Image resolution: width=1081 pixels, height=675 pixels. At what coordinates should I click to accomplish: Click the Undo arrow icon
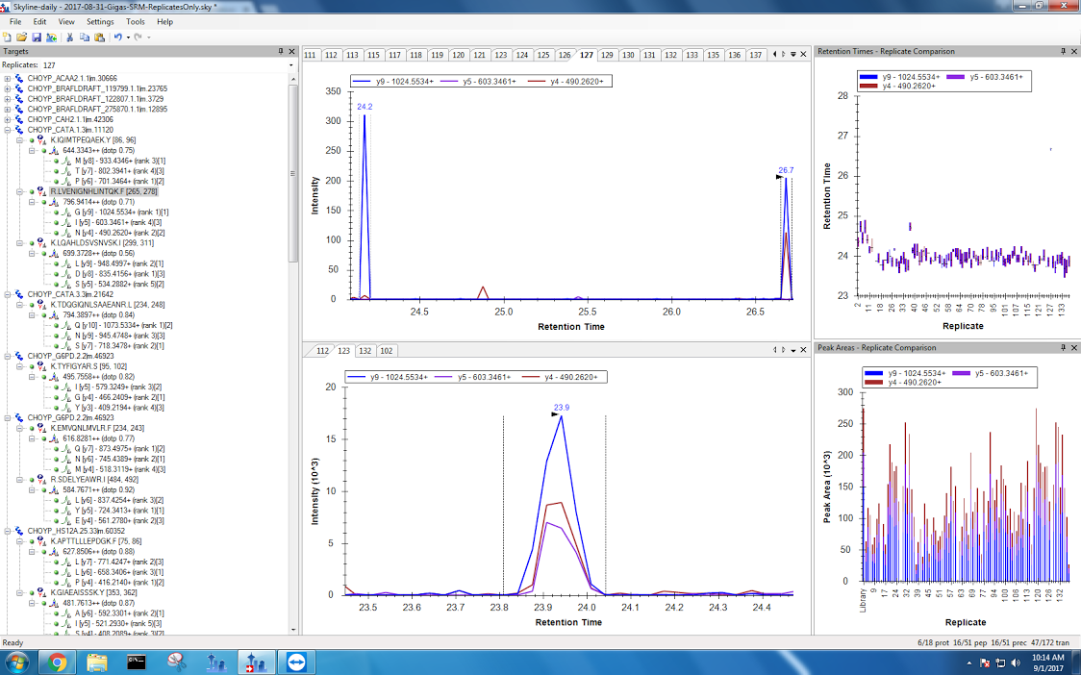pyautogui.click(x=117, y=37)
